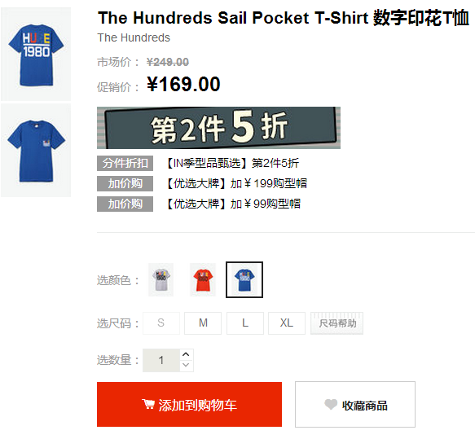Open 加¥199购型帽 add-on offer

click(x=237, y=183)
